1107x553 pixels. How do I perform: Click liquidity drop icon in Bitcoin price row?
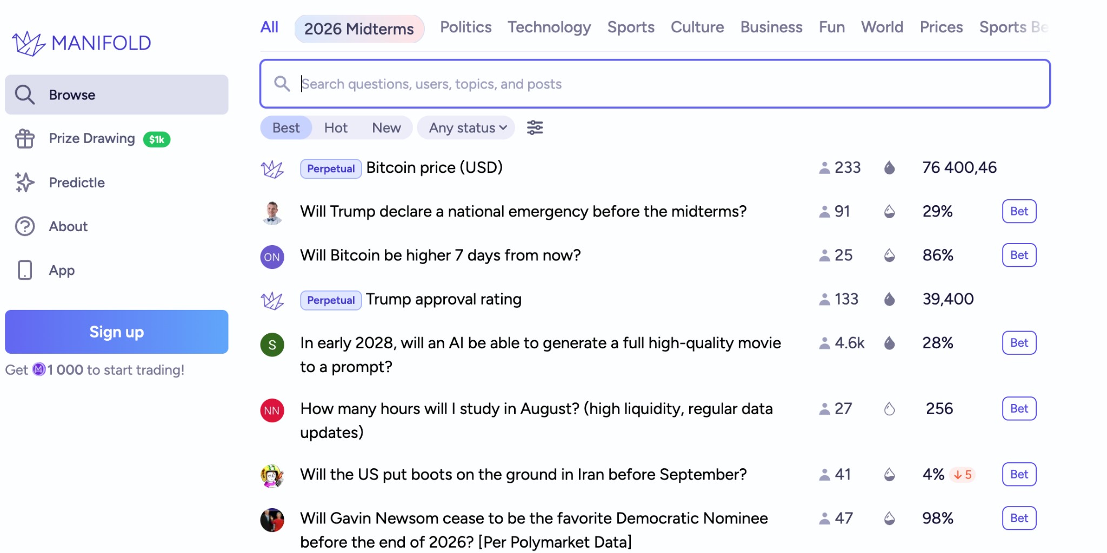pyautogui.click(x=890, y=168)
